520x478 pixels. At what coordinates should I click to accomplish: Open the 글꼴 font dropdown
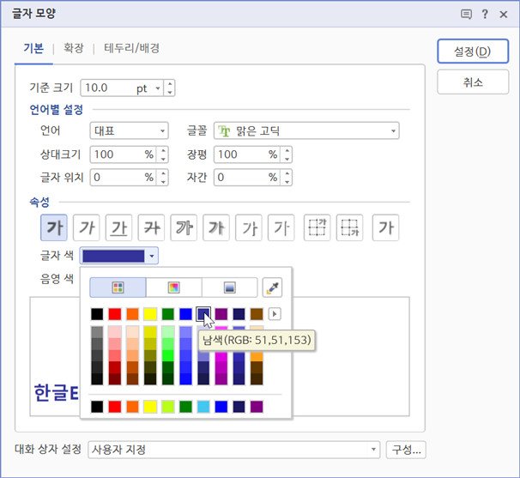[x=306, y=130]
